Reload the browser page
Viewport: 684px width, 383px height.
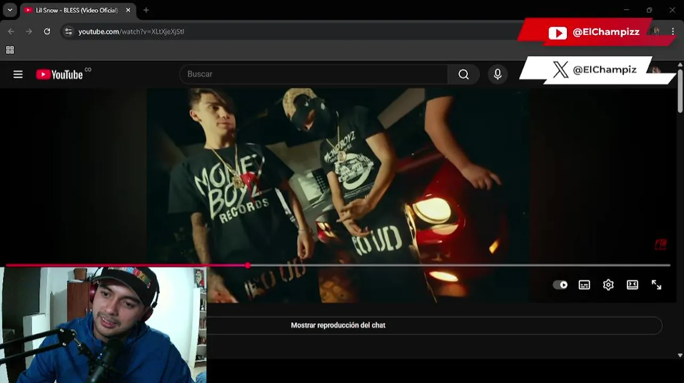(x=47, y=31)
